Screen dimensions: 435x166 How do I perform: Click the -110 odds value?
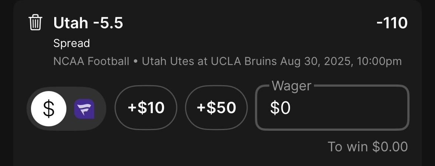click(392, 23)
